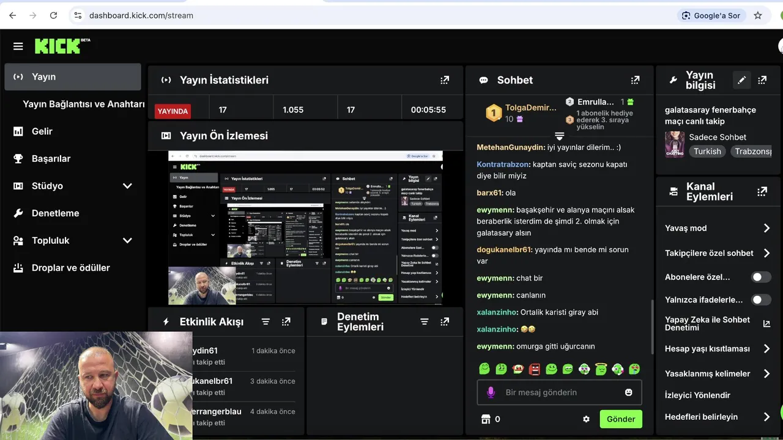Expand the Stüdyo sidebar section
This screenshot has width=783, height=440.
[x=127, y=186]
